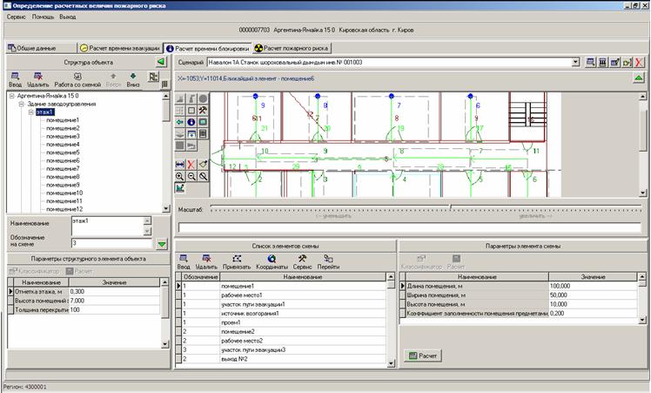Click red X icon right of scenario field
Image resolution: width=651 pixels, height=393 pixels.
click(x=639, y=64)
